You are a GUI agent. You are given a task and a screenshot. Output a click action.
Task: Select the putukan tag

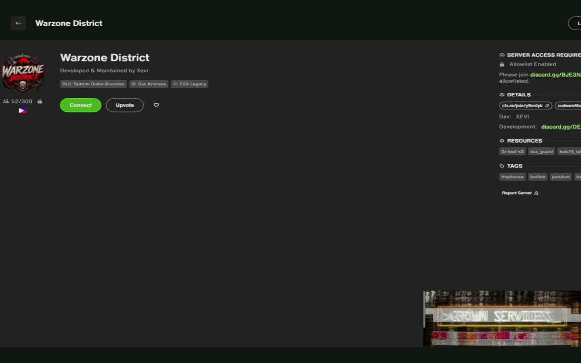pyautogui.click(x=561, y=176)
